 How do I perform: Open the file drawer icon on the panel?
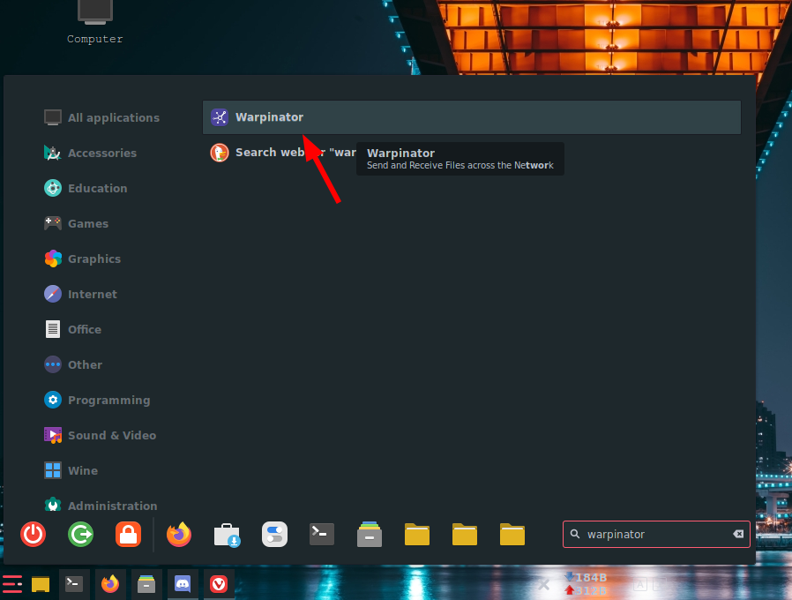(x=146, y=584)
